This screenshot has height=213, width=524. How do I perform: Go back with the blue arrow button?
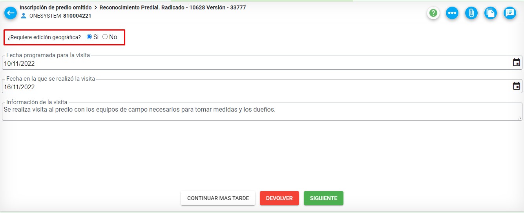coord(11,13)
